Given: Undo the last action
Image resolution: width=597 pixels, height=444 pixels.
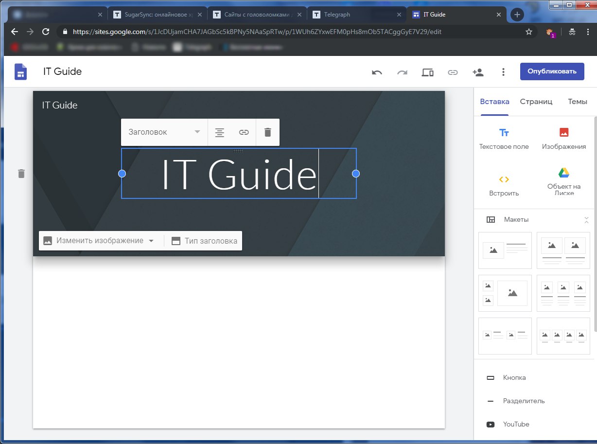Looking at the screenshot, I should (377, 72).
